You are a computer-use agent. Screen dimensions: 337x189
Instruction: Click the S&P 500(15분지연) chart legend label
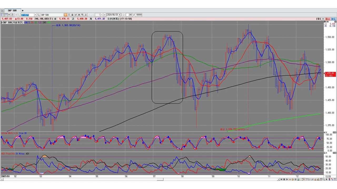pos(13,23)
